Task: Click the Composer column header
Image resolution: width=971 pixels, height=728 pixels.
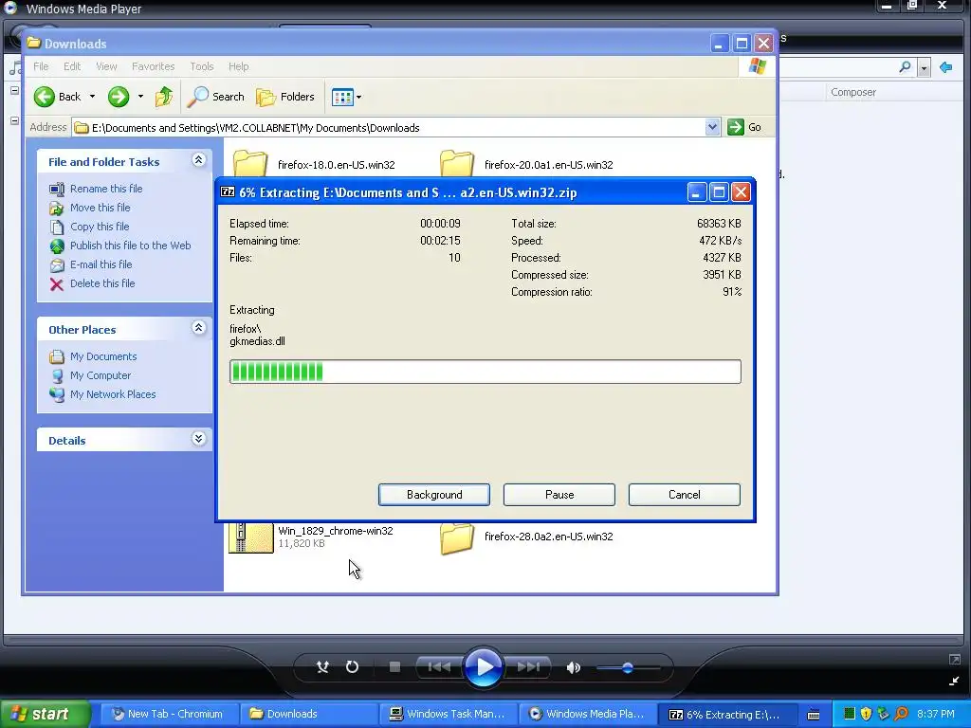Action: pyautogui.click(x=853, y=92)
